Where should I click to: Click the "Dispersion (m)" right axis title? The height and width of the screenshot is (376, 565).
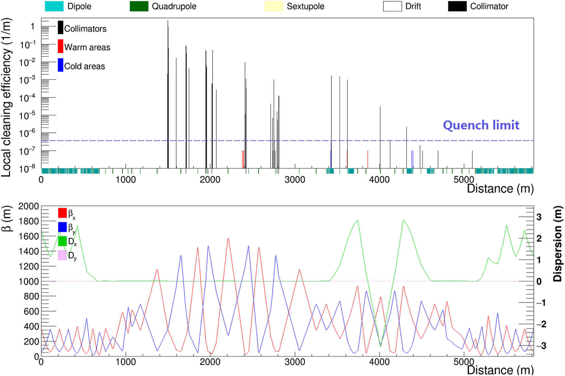coord(557,244)
